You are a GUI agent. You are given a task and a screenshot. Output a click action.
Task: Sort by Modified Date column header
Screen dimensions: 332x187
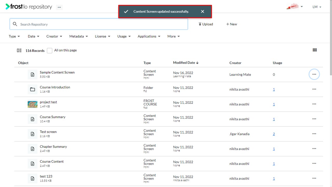[x=186, y=63]
